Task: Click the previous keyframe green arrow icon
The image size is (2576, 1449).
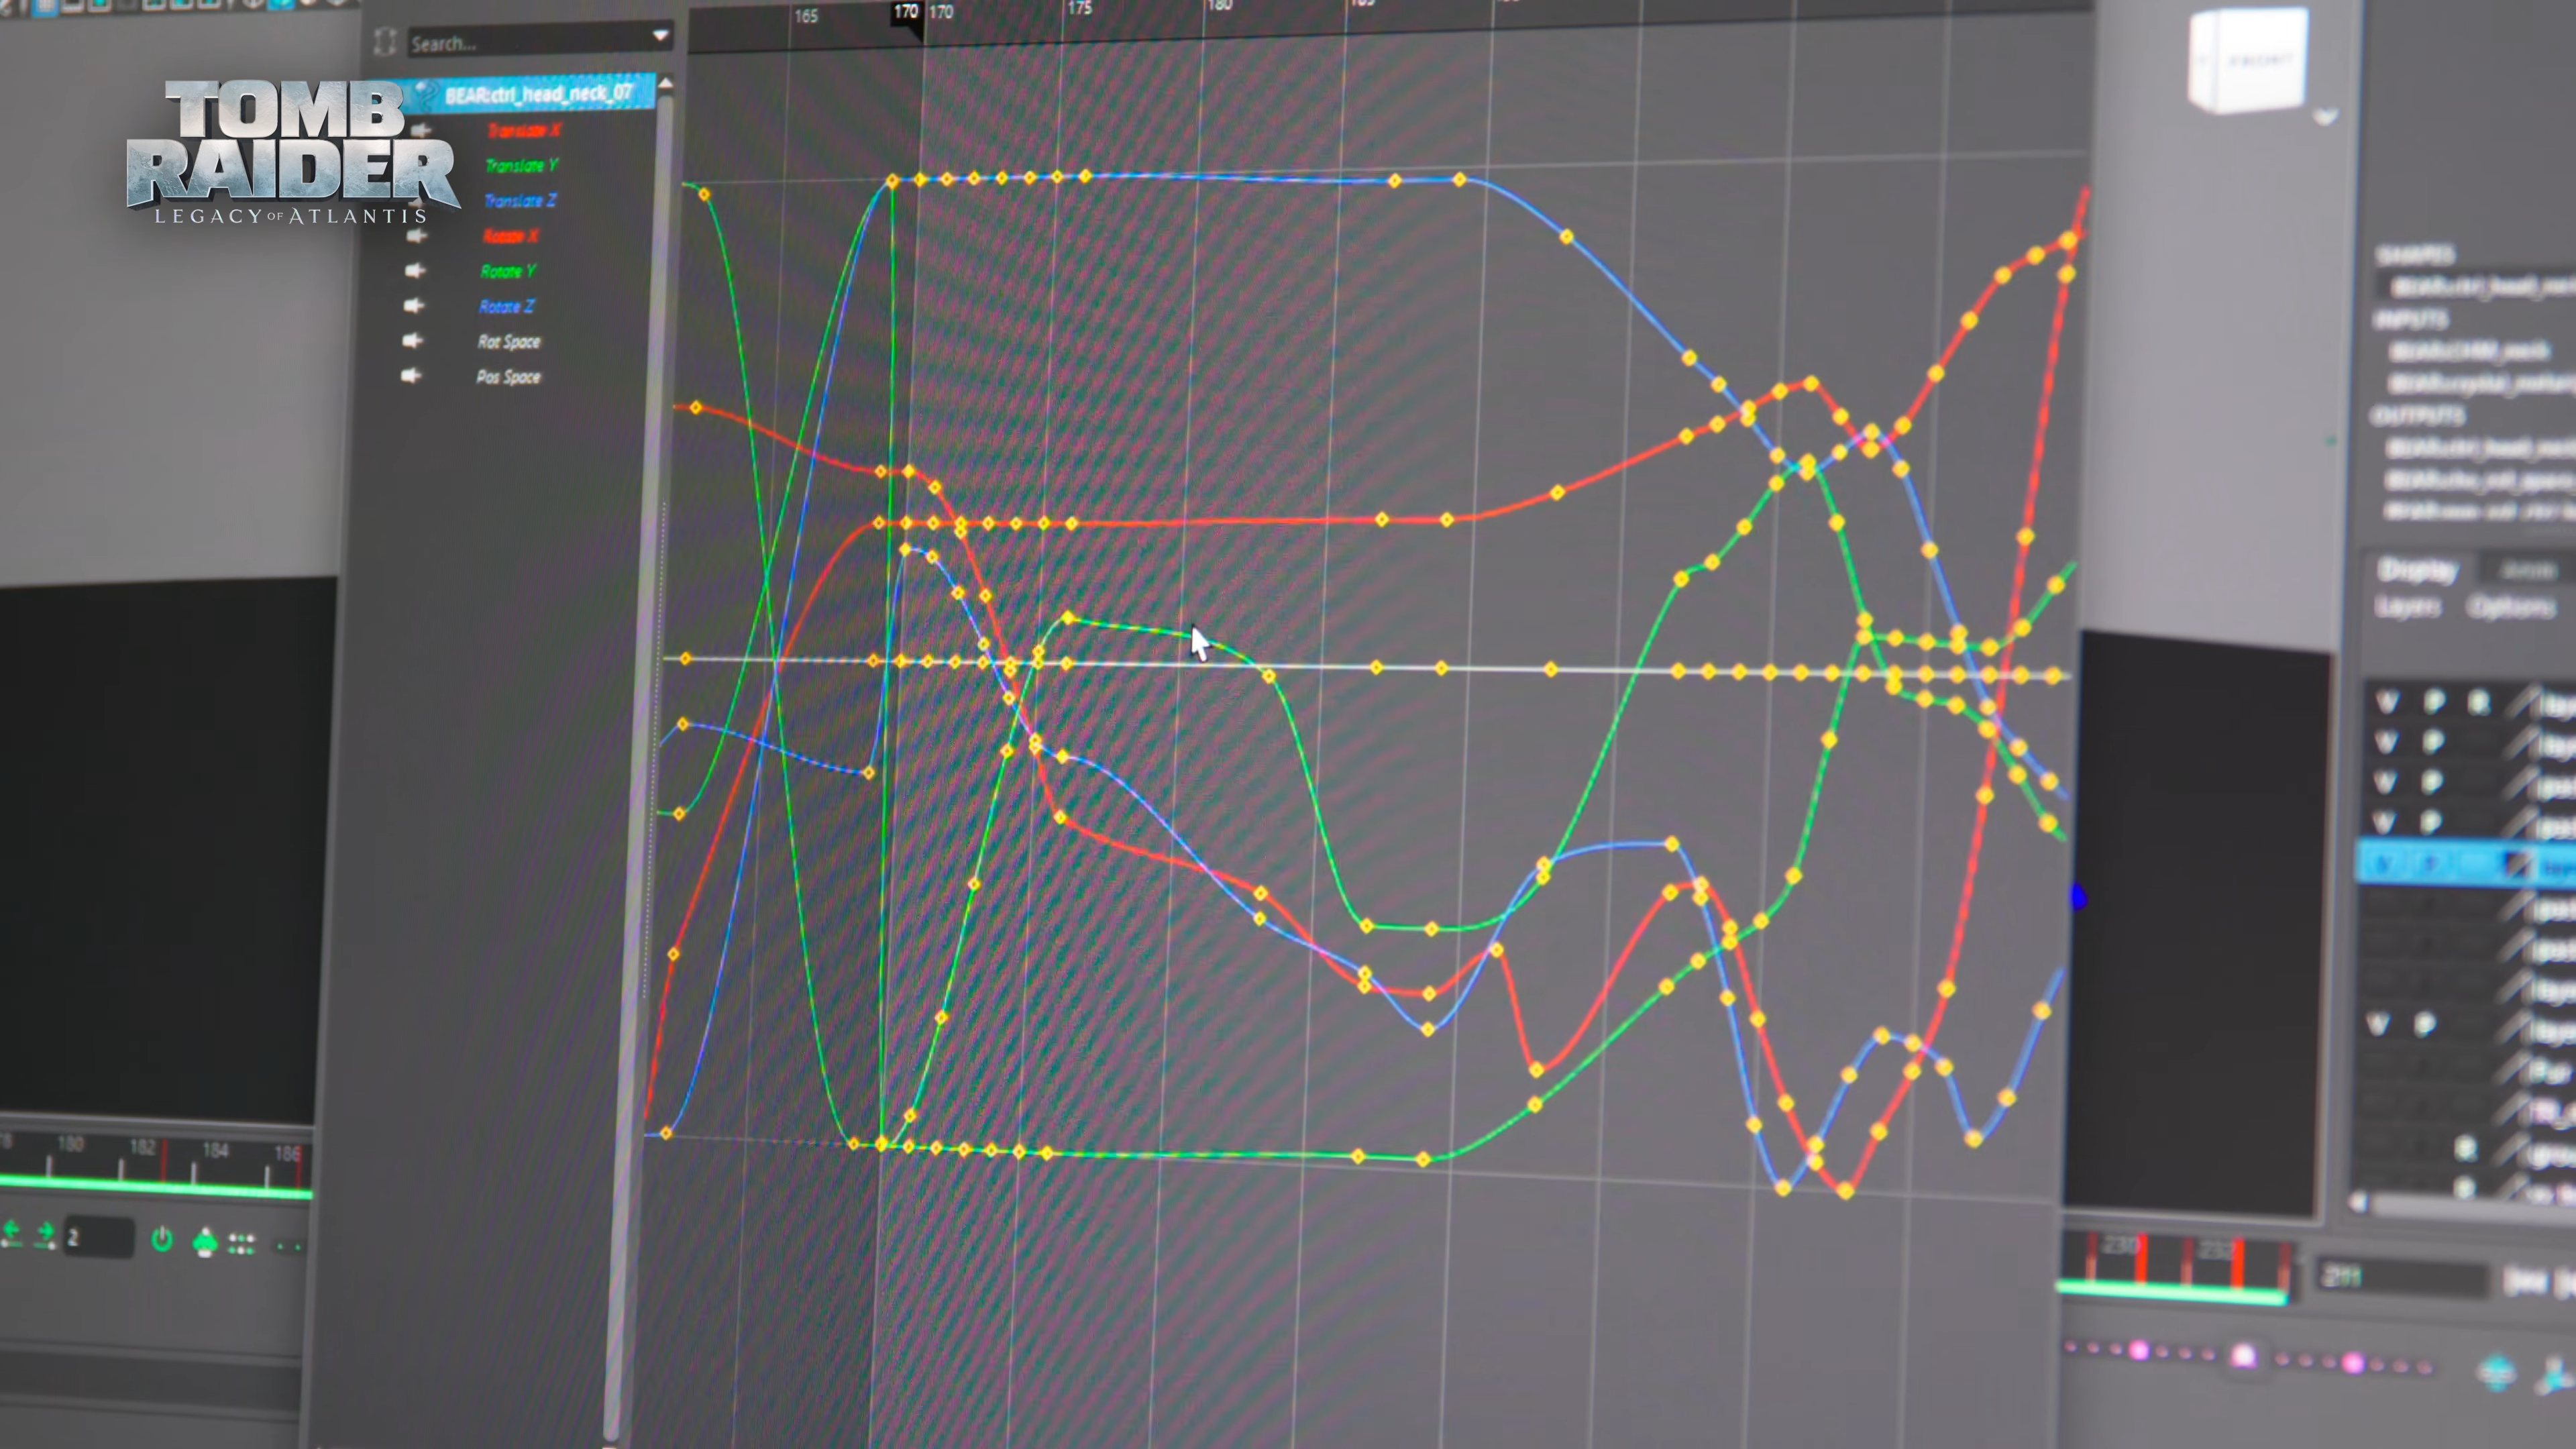Action: [x=12, y=1234]
